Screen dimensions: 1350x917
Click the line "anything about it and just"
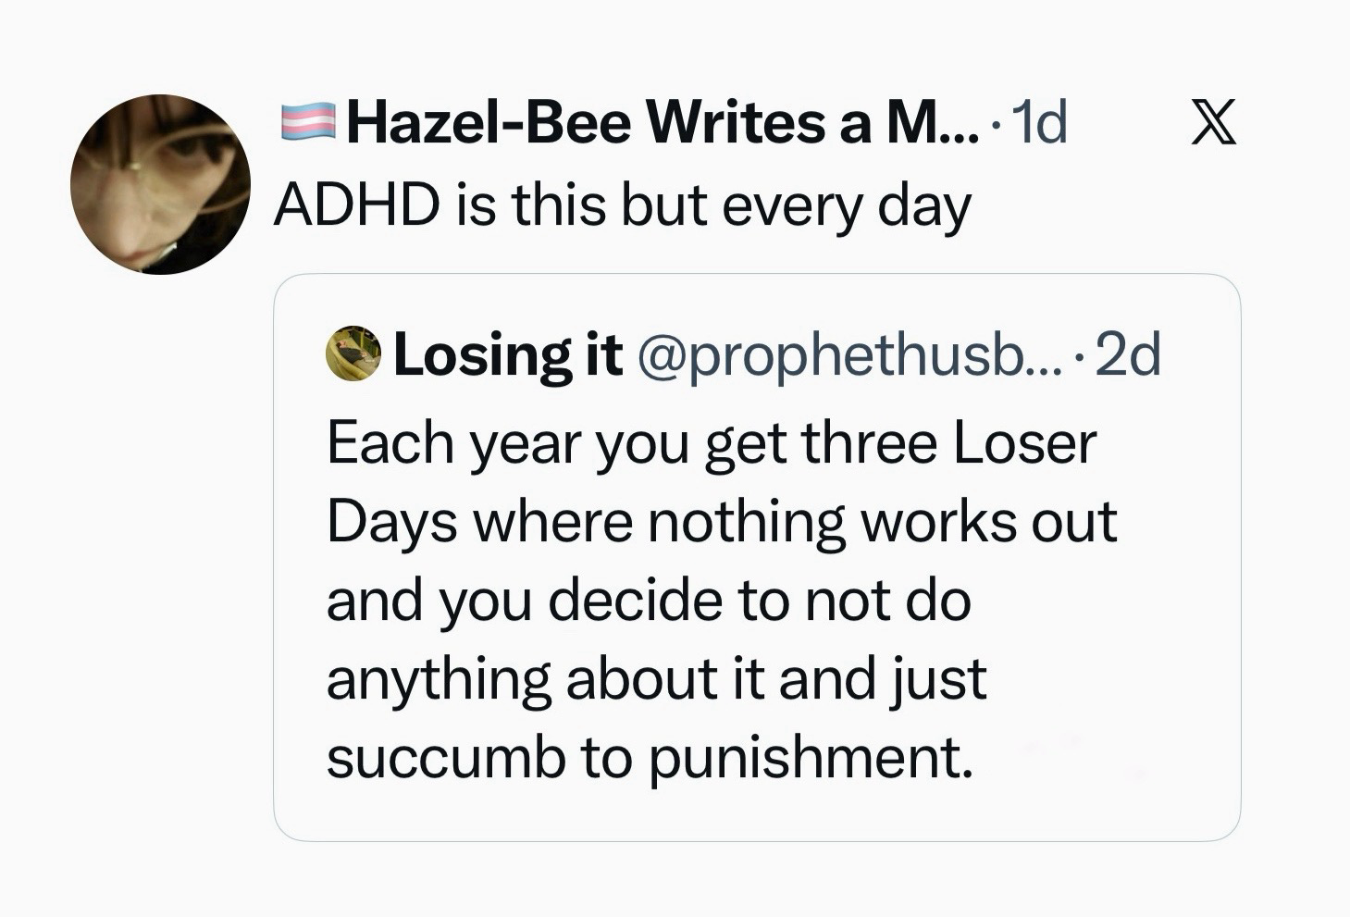point(656,678)
